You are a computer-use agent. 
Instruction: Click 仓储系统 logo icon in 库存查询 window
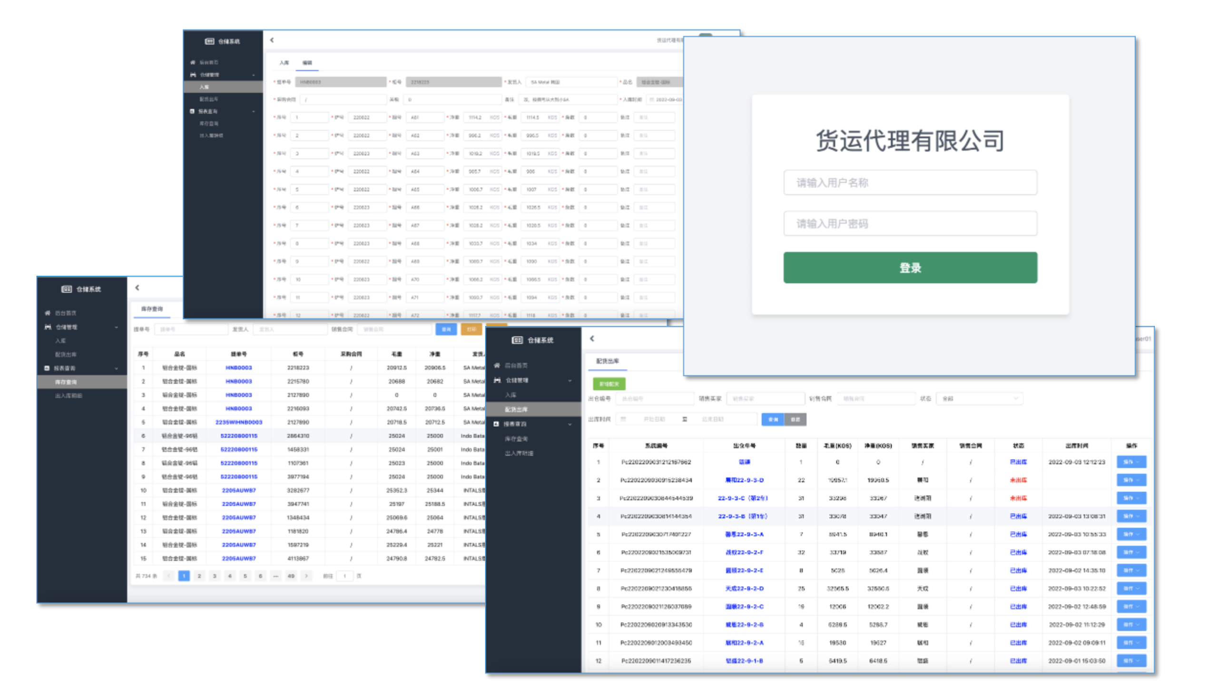coord(67,289)
